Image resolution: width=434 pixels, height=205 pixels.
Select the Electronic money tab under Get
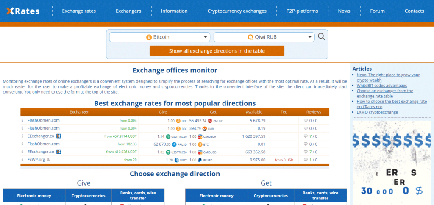pos(217,196)
